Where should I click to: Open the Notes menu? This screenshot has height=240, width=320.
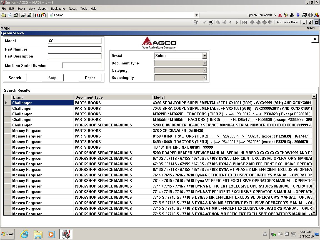click(x=73, y=9)
